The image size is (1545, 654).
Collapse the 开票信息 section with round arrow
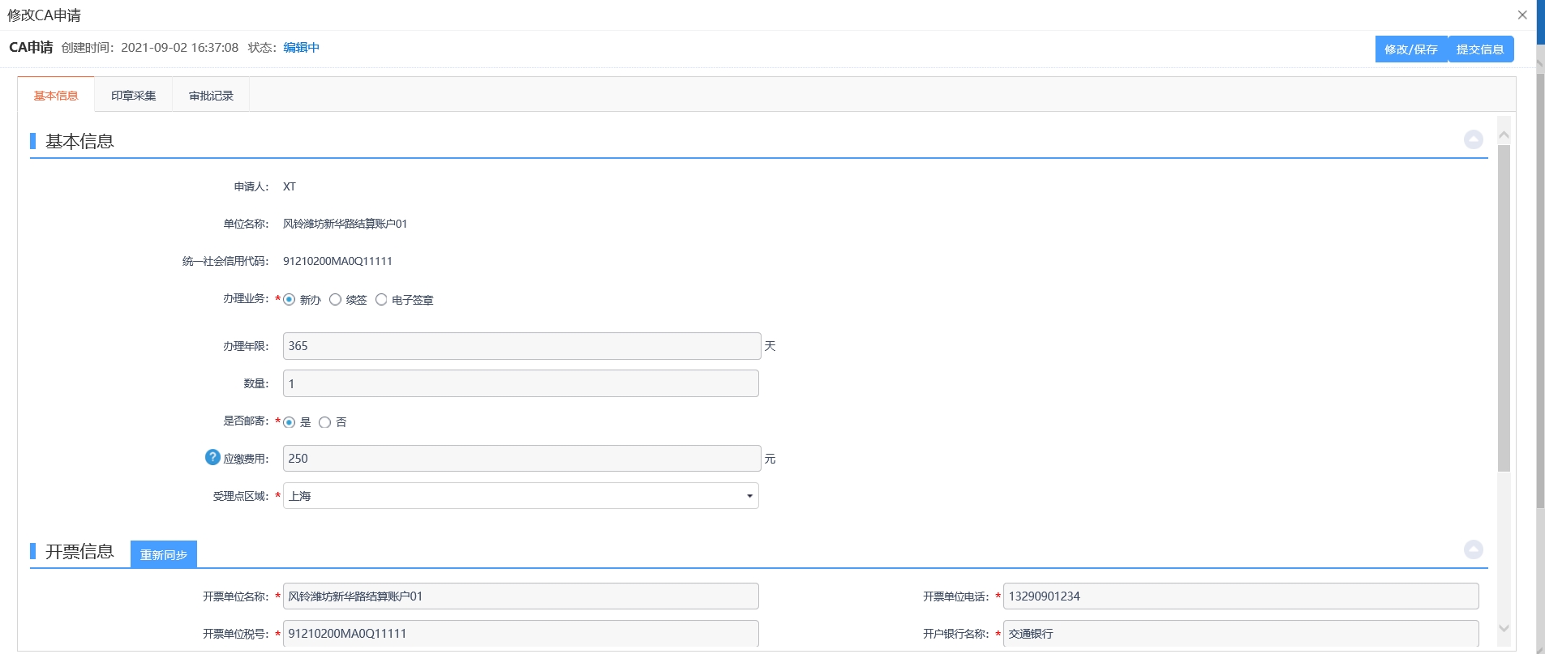(1473, 549)
